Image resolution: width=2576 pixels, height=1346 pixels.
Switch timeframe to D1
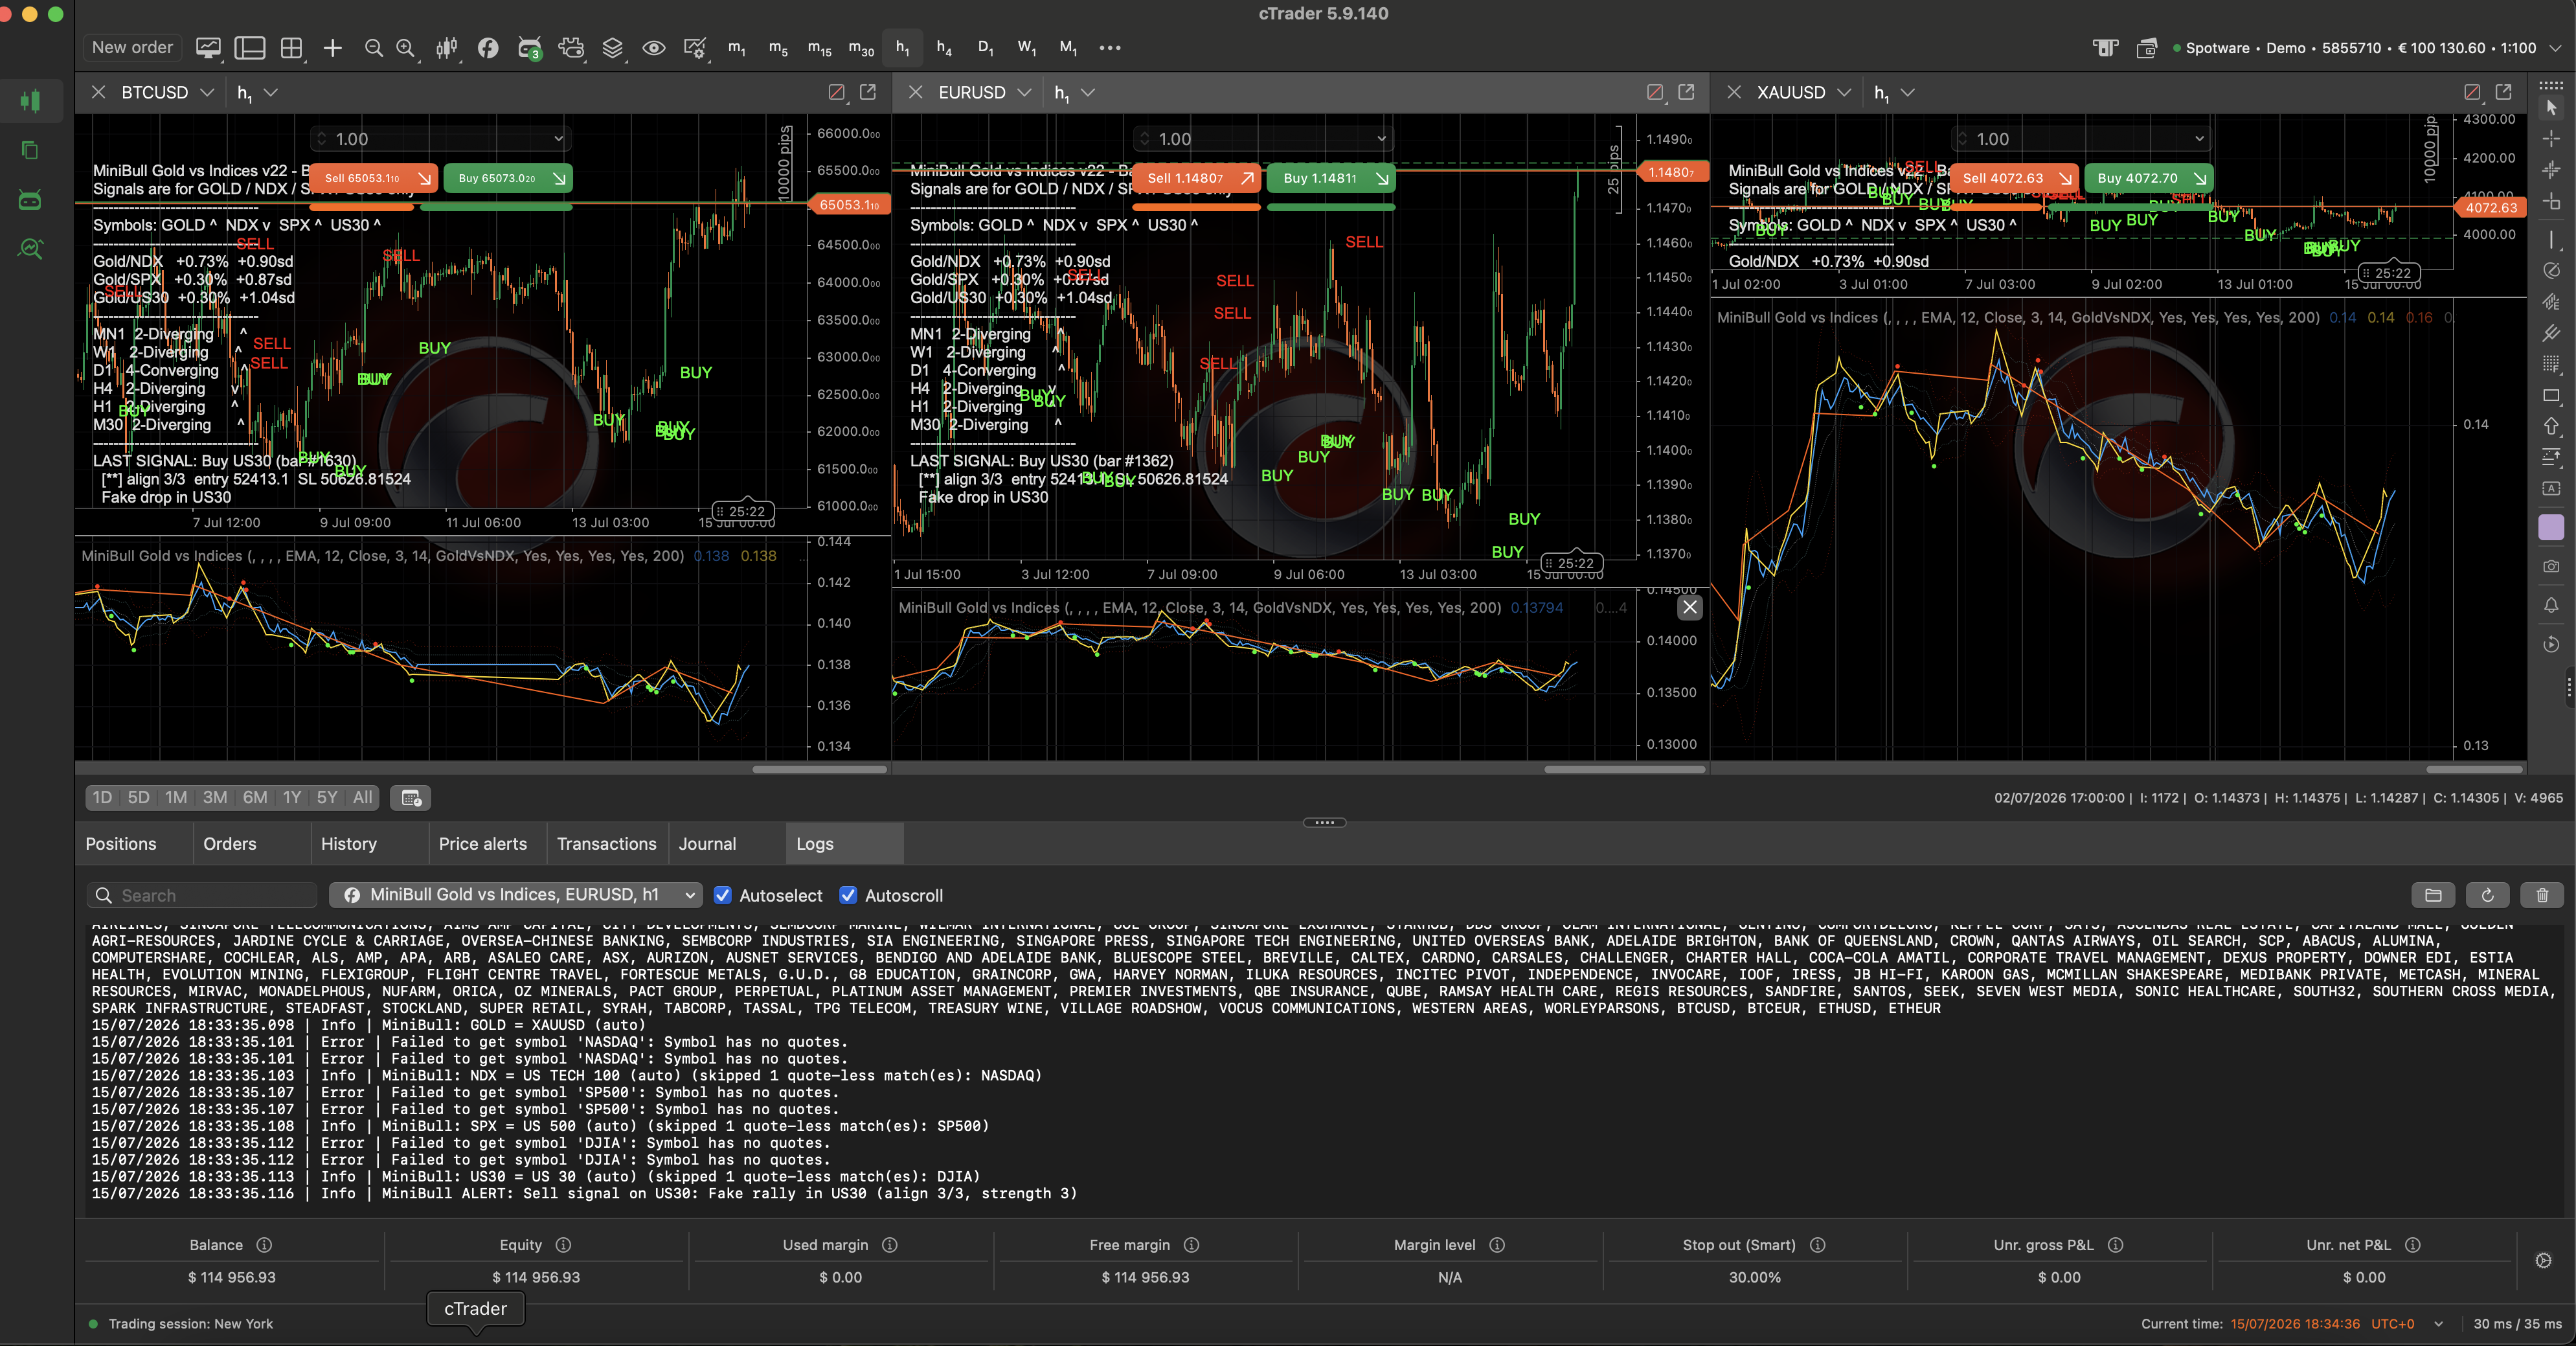pos(986,48)
